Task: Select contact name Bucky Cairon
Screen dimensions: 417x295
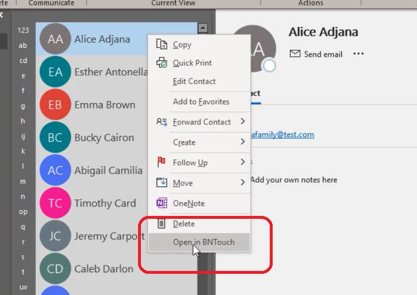Action: (104, 138)
